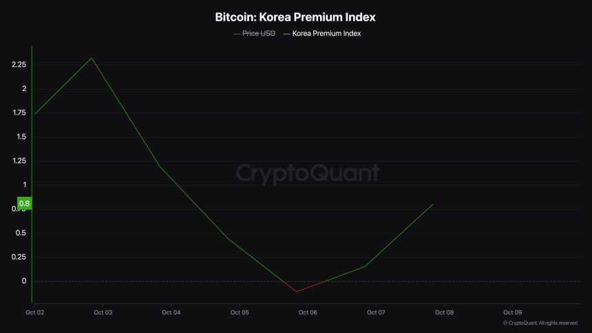Screen dimensions: 592x333
Task: Open the CryptoQuant All rights reserved notice
Action: (x=540, y=323)
